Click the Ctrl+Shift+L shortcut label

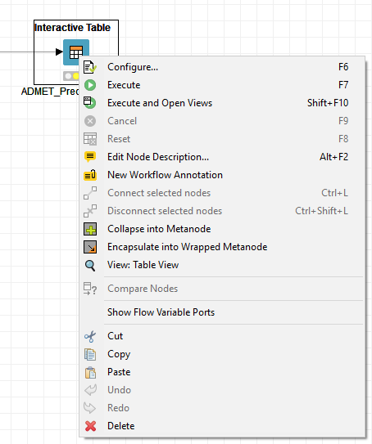322,211
